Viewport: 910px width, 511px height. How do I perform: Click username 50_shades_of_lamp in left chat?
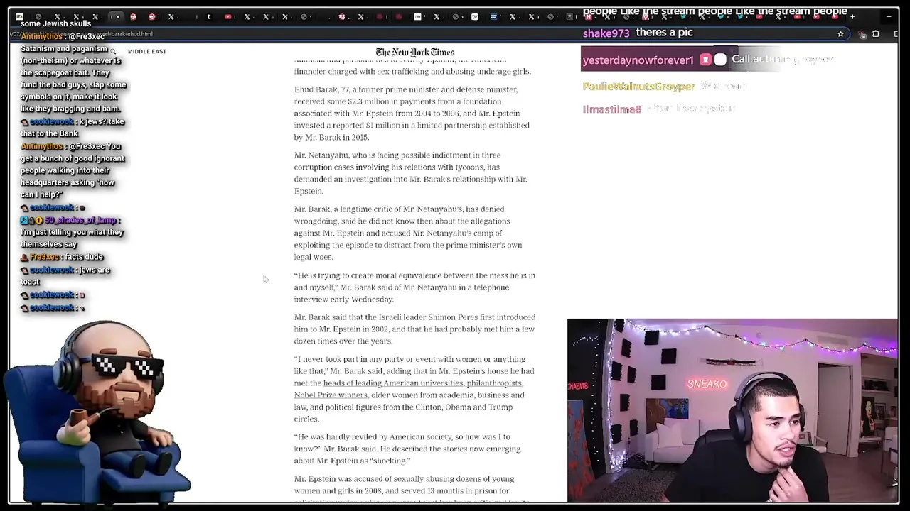point(80,220)
